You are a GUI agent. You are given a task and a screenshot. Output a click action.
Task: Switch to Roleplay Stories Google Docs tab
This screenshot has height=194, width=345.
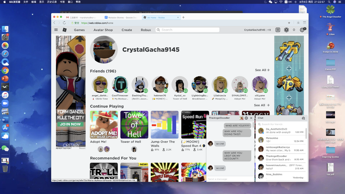[x=122, y=17]
